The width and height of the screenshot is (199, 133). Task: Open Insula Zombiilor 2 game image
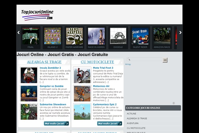coord(29,75)
